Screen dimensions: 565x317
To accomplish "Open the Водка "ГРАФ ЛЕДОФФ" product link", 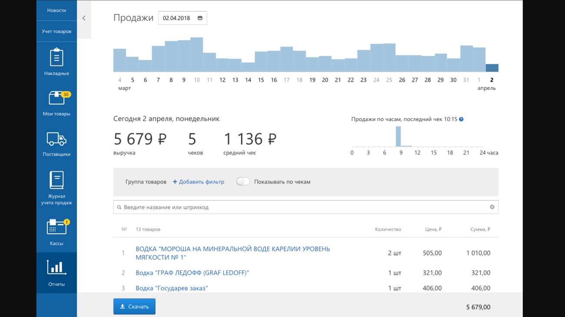I will [x=192, y=273].
